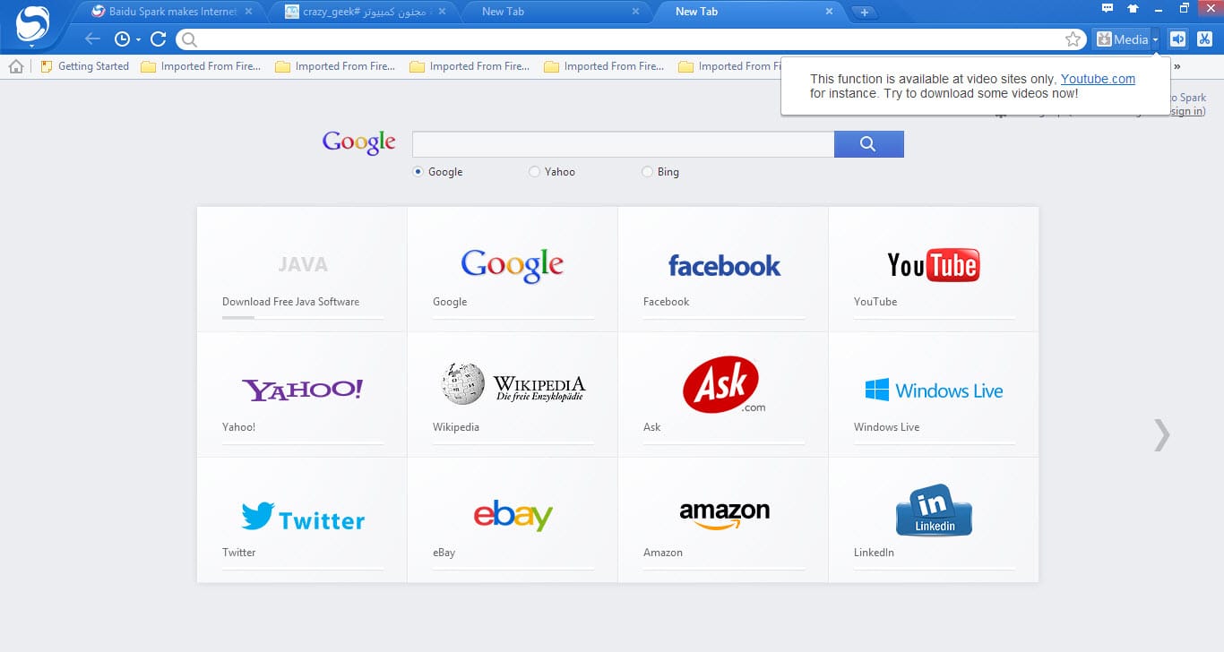Click the home icon in bookmarks bar
1224x652 pixels.
pos(16,66)
